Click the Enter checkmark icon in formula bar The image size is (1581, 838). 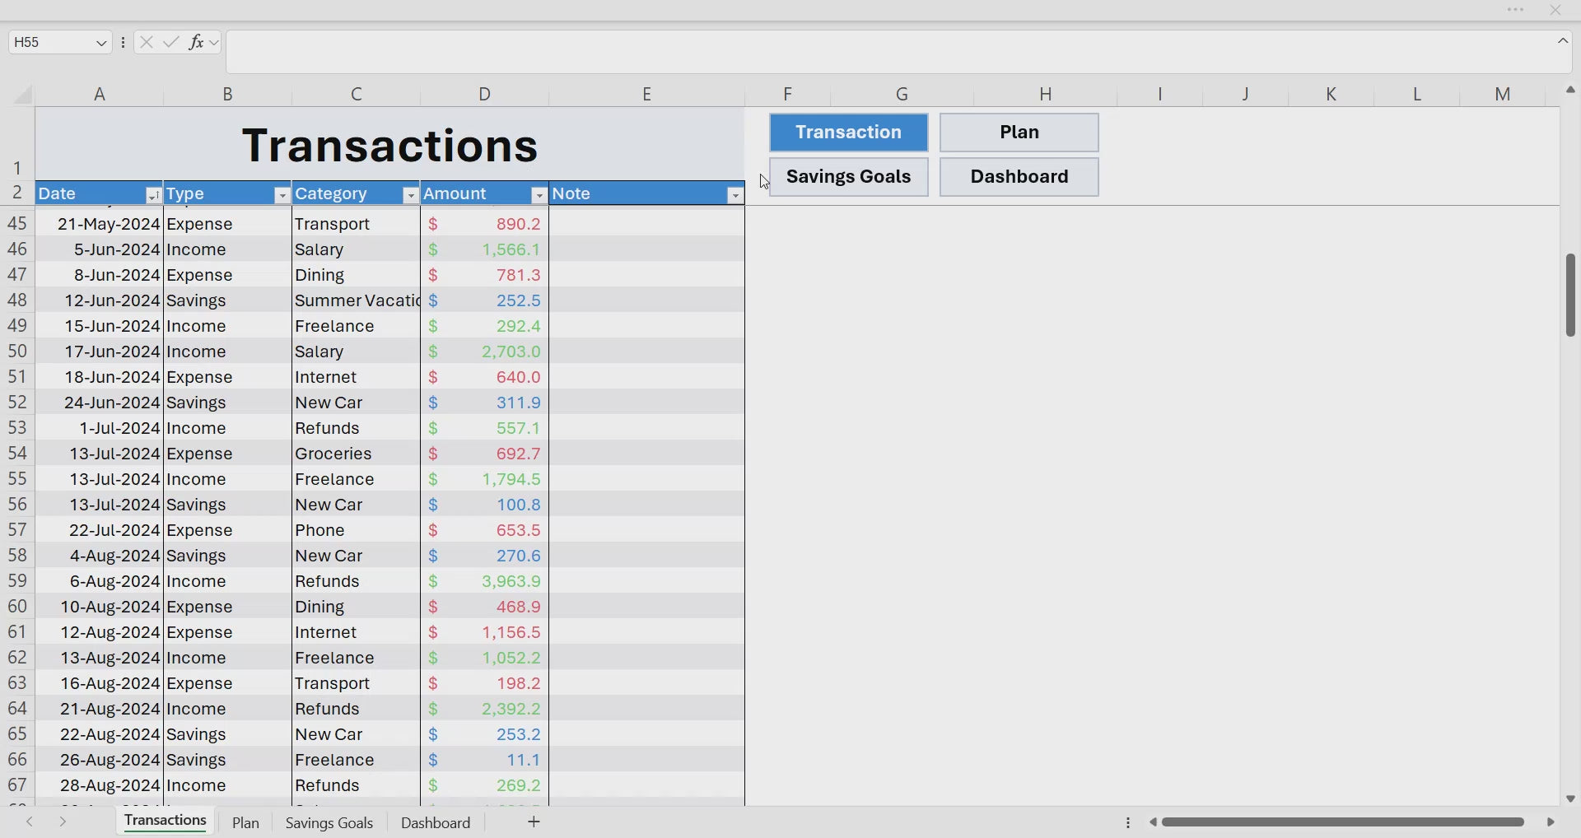(171, 42)
